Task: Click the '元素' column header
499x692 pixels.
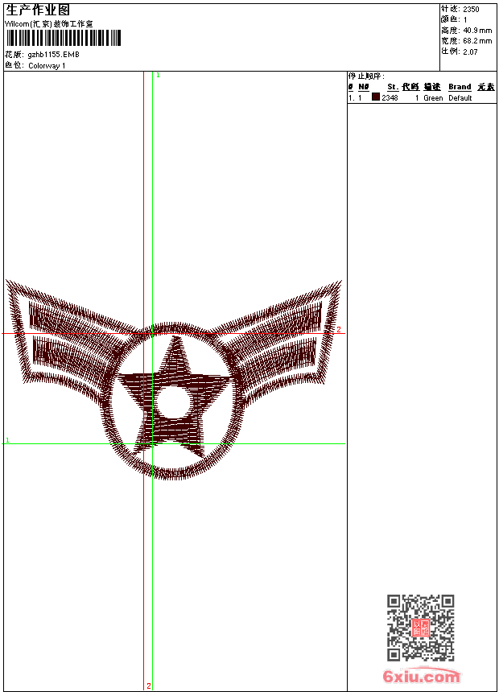Action: (x=486, y=87)
